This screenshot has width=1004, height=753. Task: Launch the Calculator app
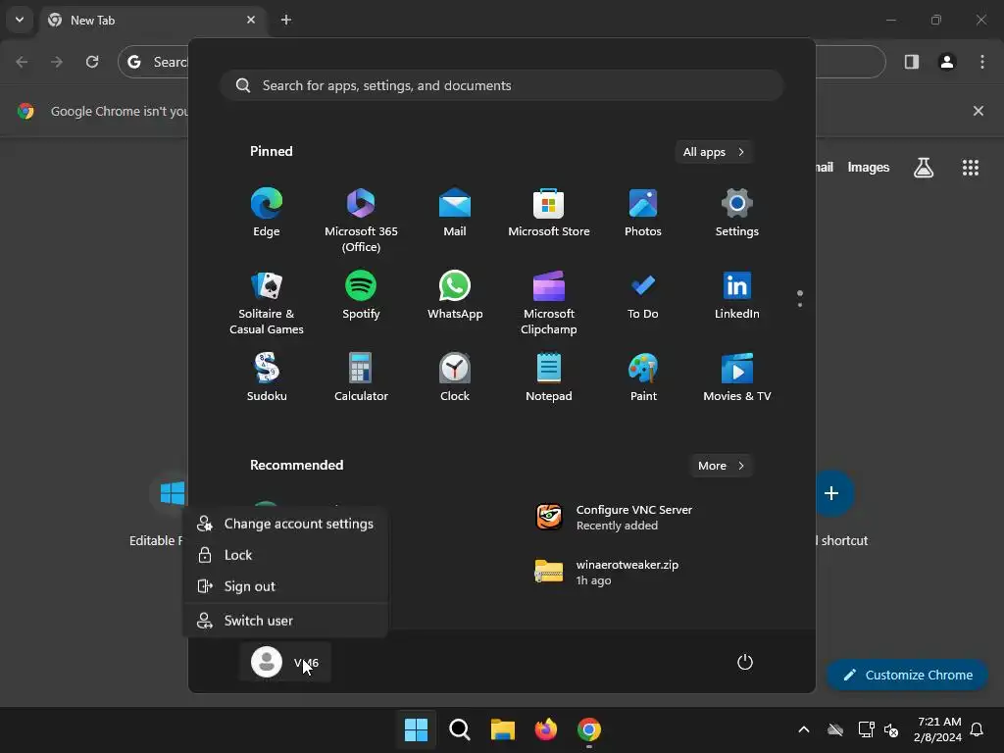pyautogui.click(x=361, y=377)
